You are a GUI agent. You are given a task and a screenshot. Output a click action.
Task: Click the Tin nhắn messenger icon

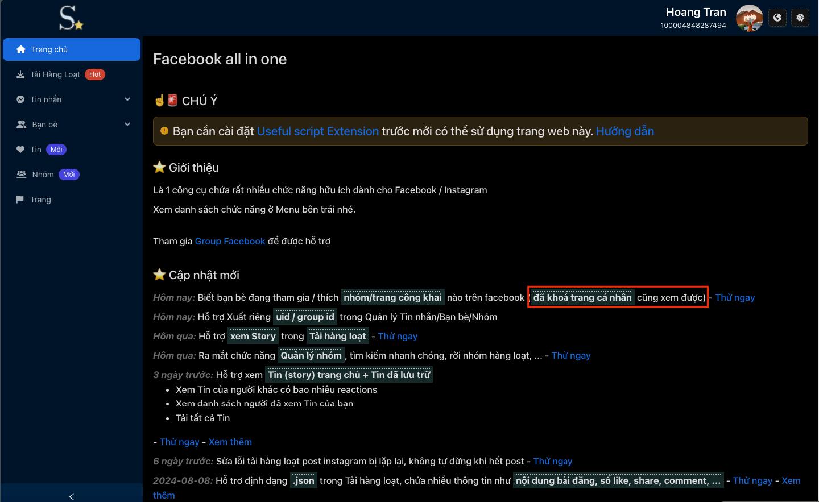(x=20, y=99)
